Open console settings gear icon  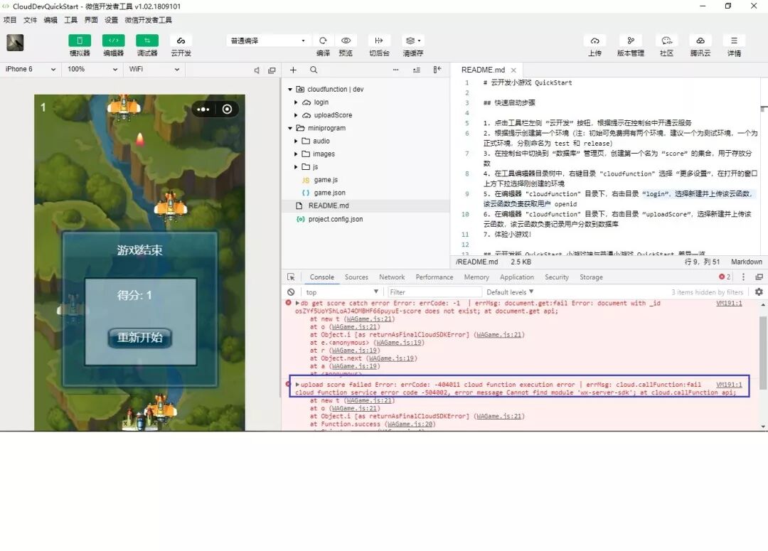pyautogui.click(x=759, y=292)
